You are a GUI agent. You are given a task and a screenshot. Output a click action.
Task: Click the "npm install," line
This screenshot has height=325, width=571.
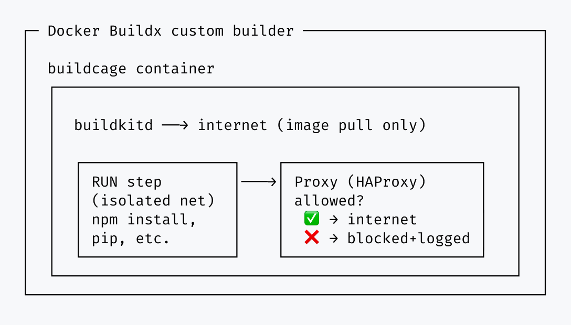pyautogui.click(x=144, y=220)
